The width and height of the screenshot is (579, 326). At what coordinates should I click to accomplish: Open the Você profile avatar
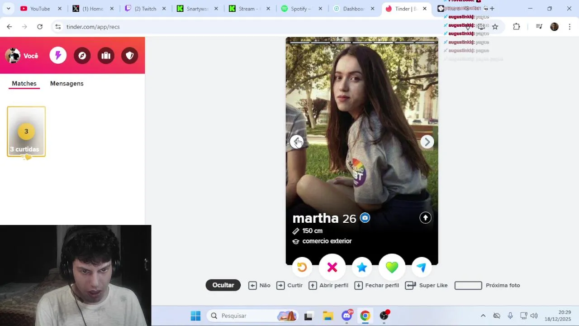[x=13, y=56]
